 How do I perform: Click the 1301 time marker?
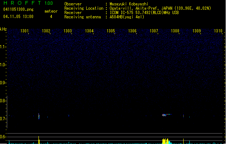(24, 31)
